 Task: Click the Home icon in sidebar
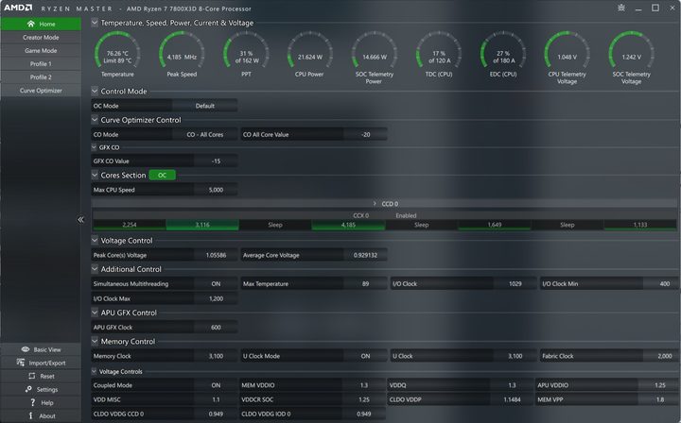point(30,24)
